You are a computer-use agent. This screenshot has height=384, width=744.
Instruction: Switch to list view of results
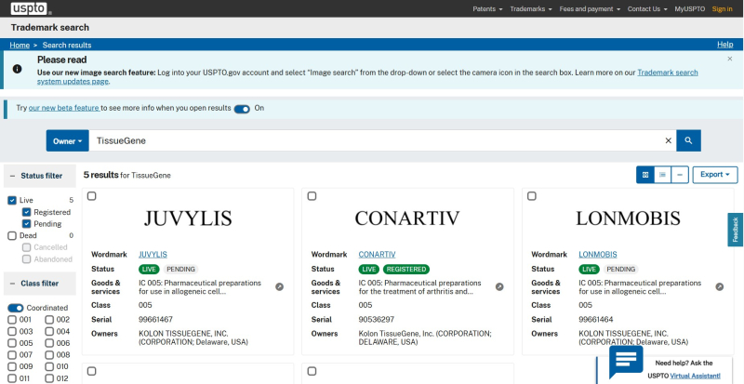tap(662, 175)
